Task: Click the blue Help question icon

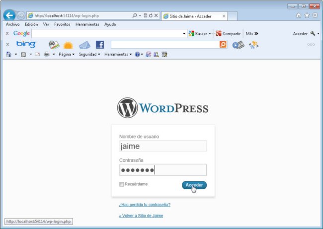Action: click(x=137, y=54)
